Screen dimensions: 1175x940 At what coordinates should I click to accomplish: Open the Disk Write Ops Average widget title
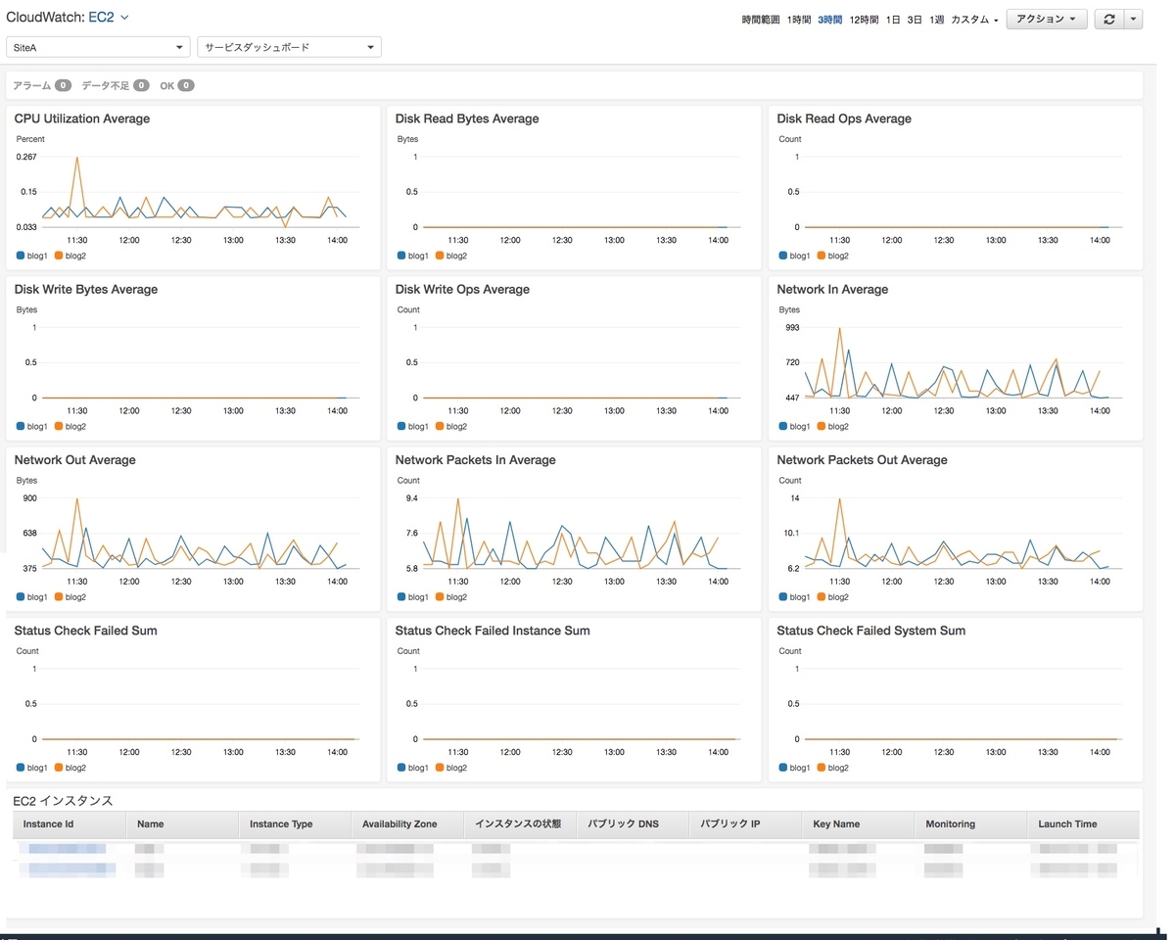[x=462, y=289]
